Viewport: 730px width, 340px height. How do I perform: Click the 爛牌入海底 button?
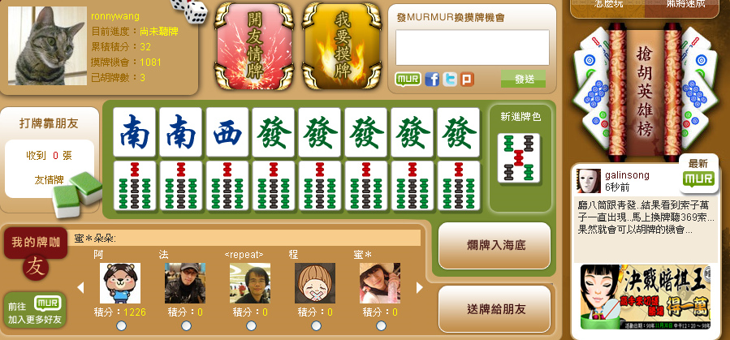click(495, 246)
